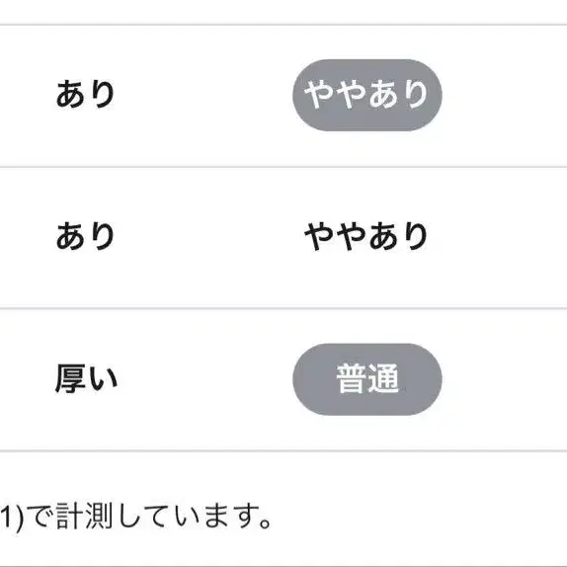Click the plain black ややあり text
This screenshot has height=567, width=567.
tap(365, 236)
